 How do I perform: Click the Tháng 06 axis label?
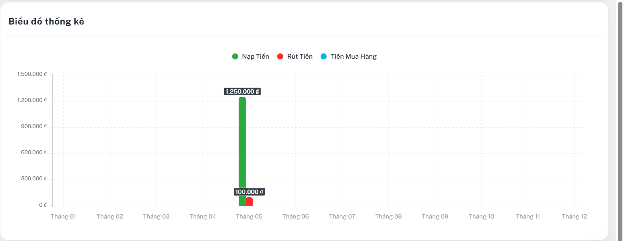coord(296,216)
